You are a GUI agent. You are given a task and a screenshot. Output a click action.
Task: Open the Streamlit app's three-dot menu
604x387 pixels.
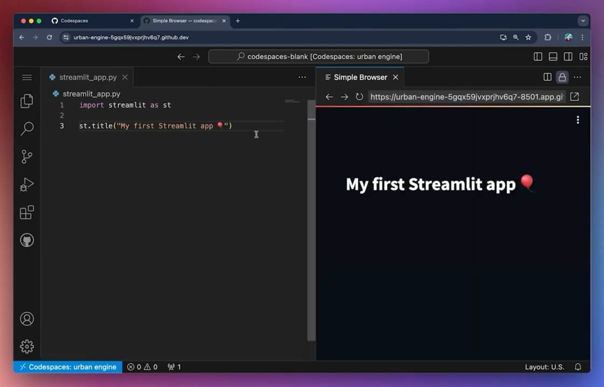(578, 120)
